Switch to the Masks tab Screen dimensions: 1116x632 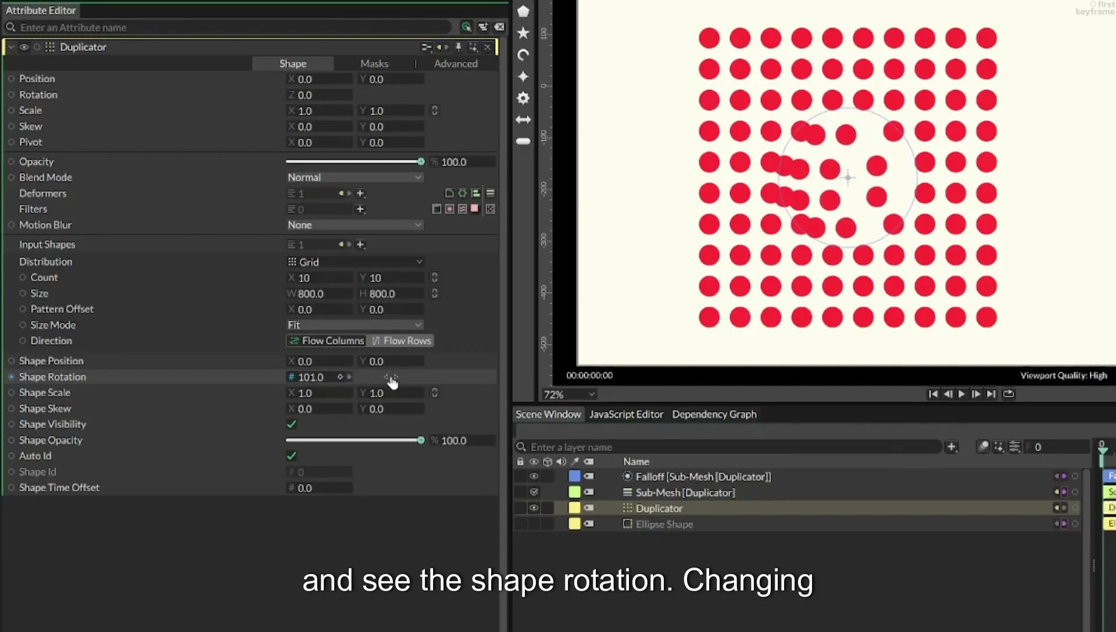(374, 63)
